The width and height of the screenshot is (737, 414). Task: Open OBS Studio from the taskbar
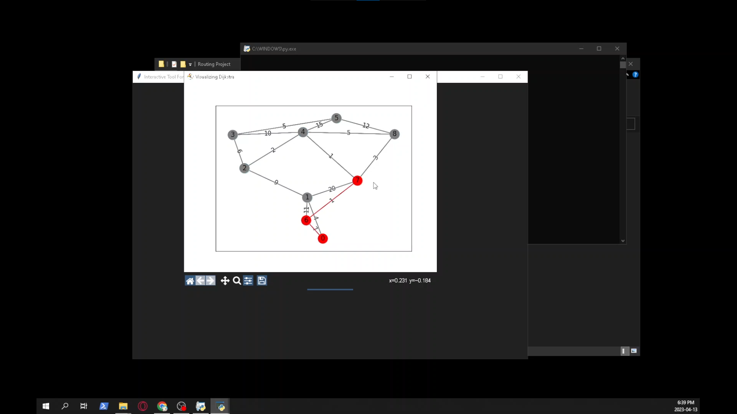(x=181, y=406)
